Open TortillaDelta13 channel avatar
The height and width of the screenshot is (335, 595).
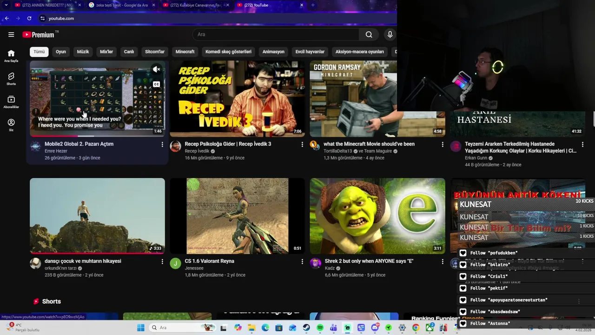[315, 146]
